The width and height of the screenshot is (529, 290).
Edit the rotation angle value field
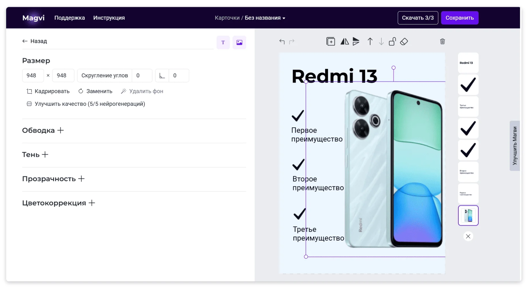point(179,75)
